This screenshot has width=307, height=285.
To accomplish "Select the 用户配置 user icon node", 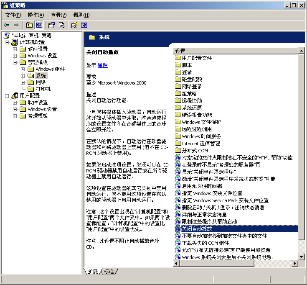I will pos(15,96).
